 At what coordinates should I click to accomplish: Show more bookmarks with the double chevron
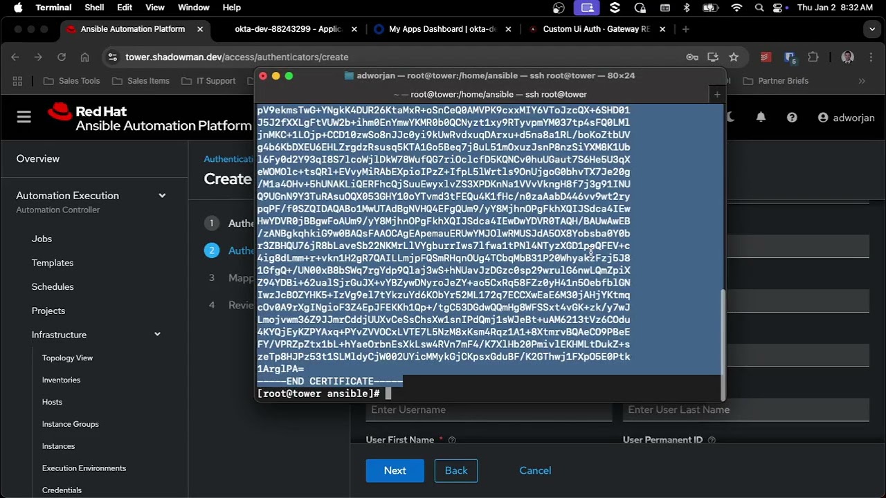click(x=862, y=81)
